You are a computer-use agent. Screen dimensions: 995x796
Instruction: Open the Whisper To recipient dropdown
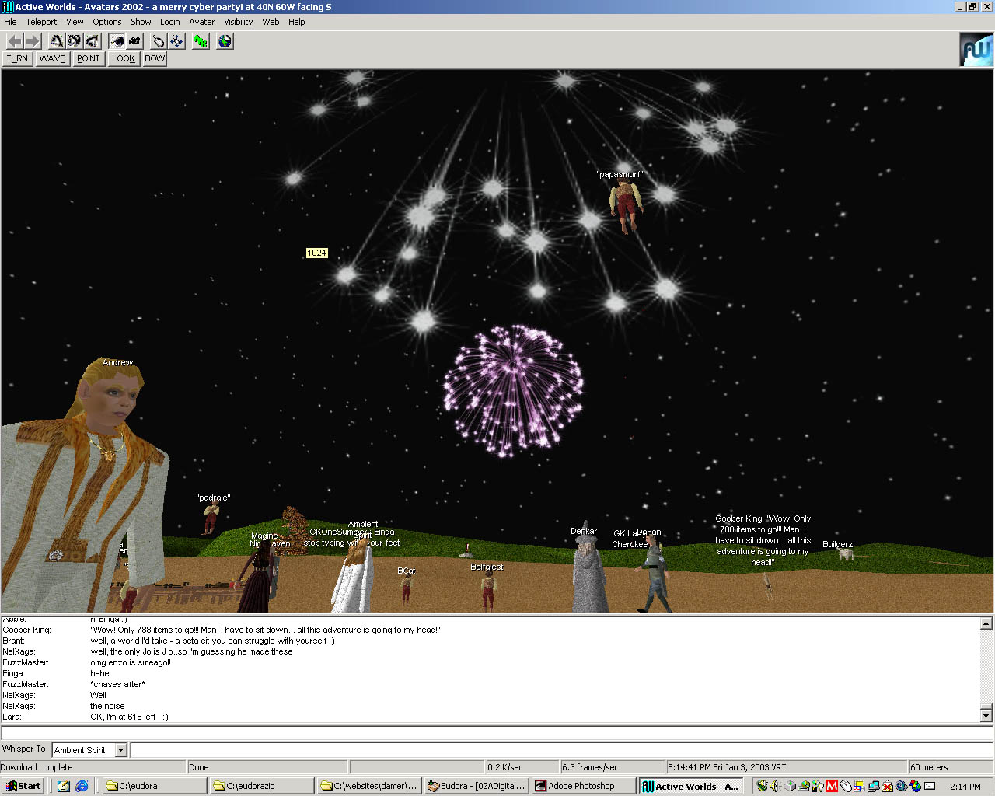pyautogui.click(x=120, y=750)
